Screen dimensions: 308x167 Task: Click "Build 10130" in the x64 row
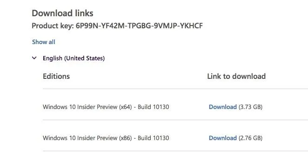[x=153, y=107]
